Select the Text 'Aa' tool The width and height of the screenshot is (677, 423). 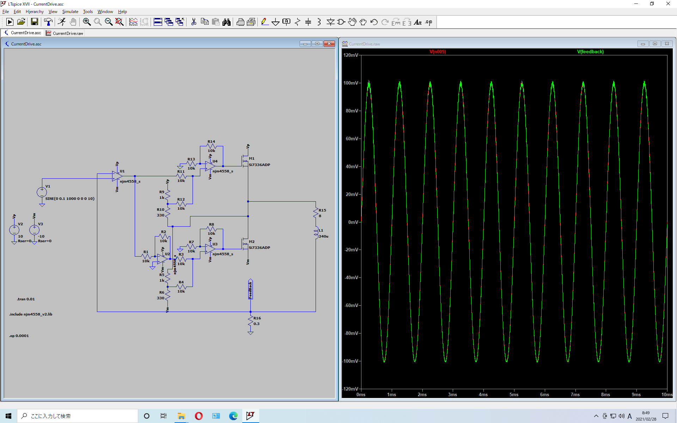[418, 22]
